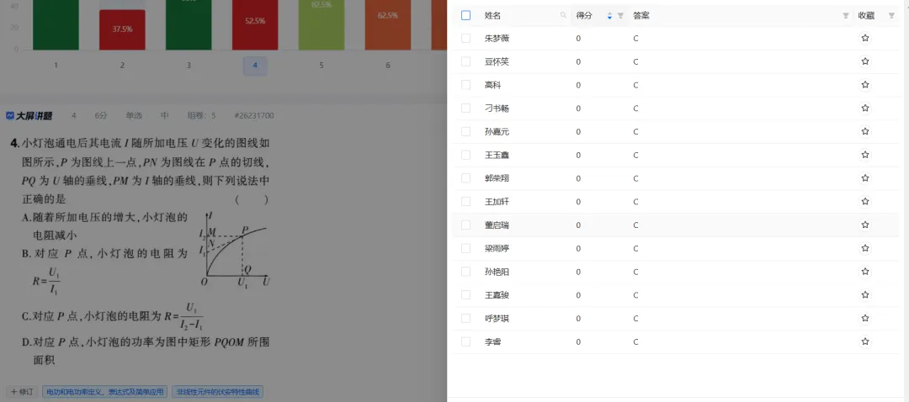Click the 单选 question type label
909x402 pixels.
(x=134, y=116)
